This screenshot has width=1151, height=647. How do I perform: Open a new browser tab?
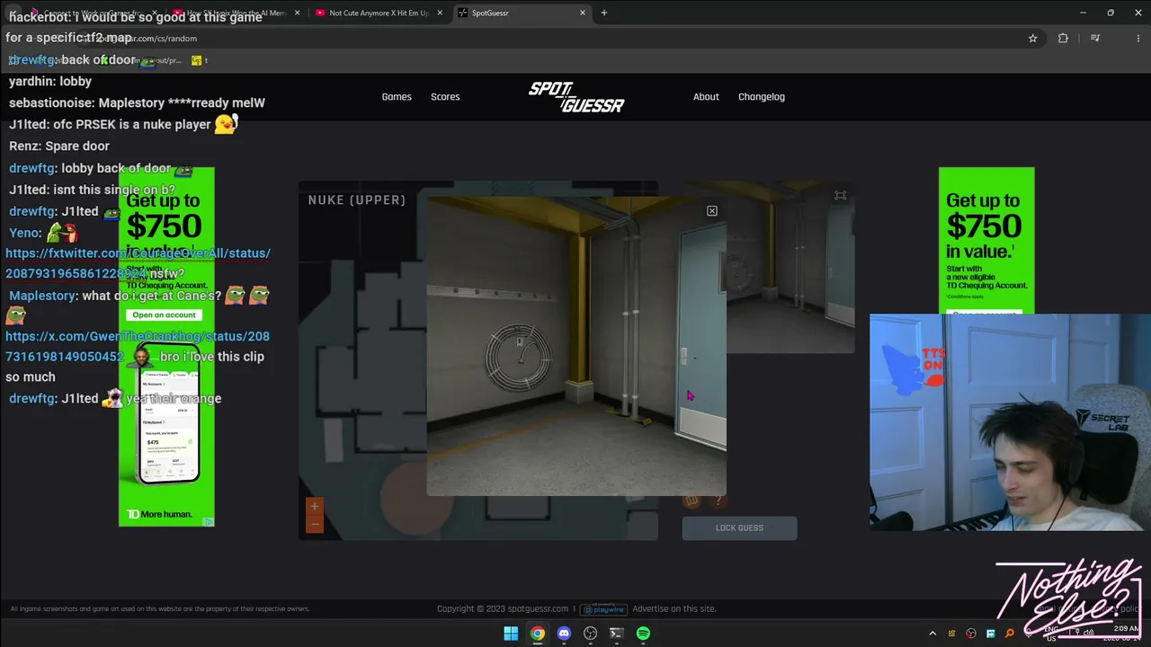pyautogui.click(x=604, y=13)
